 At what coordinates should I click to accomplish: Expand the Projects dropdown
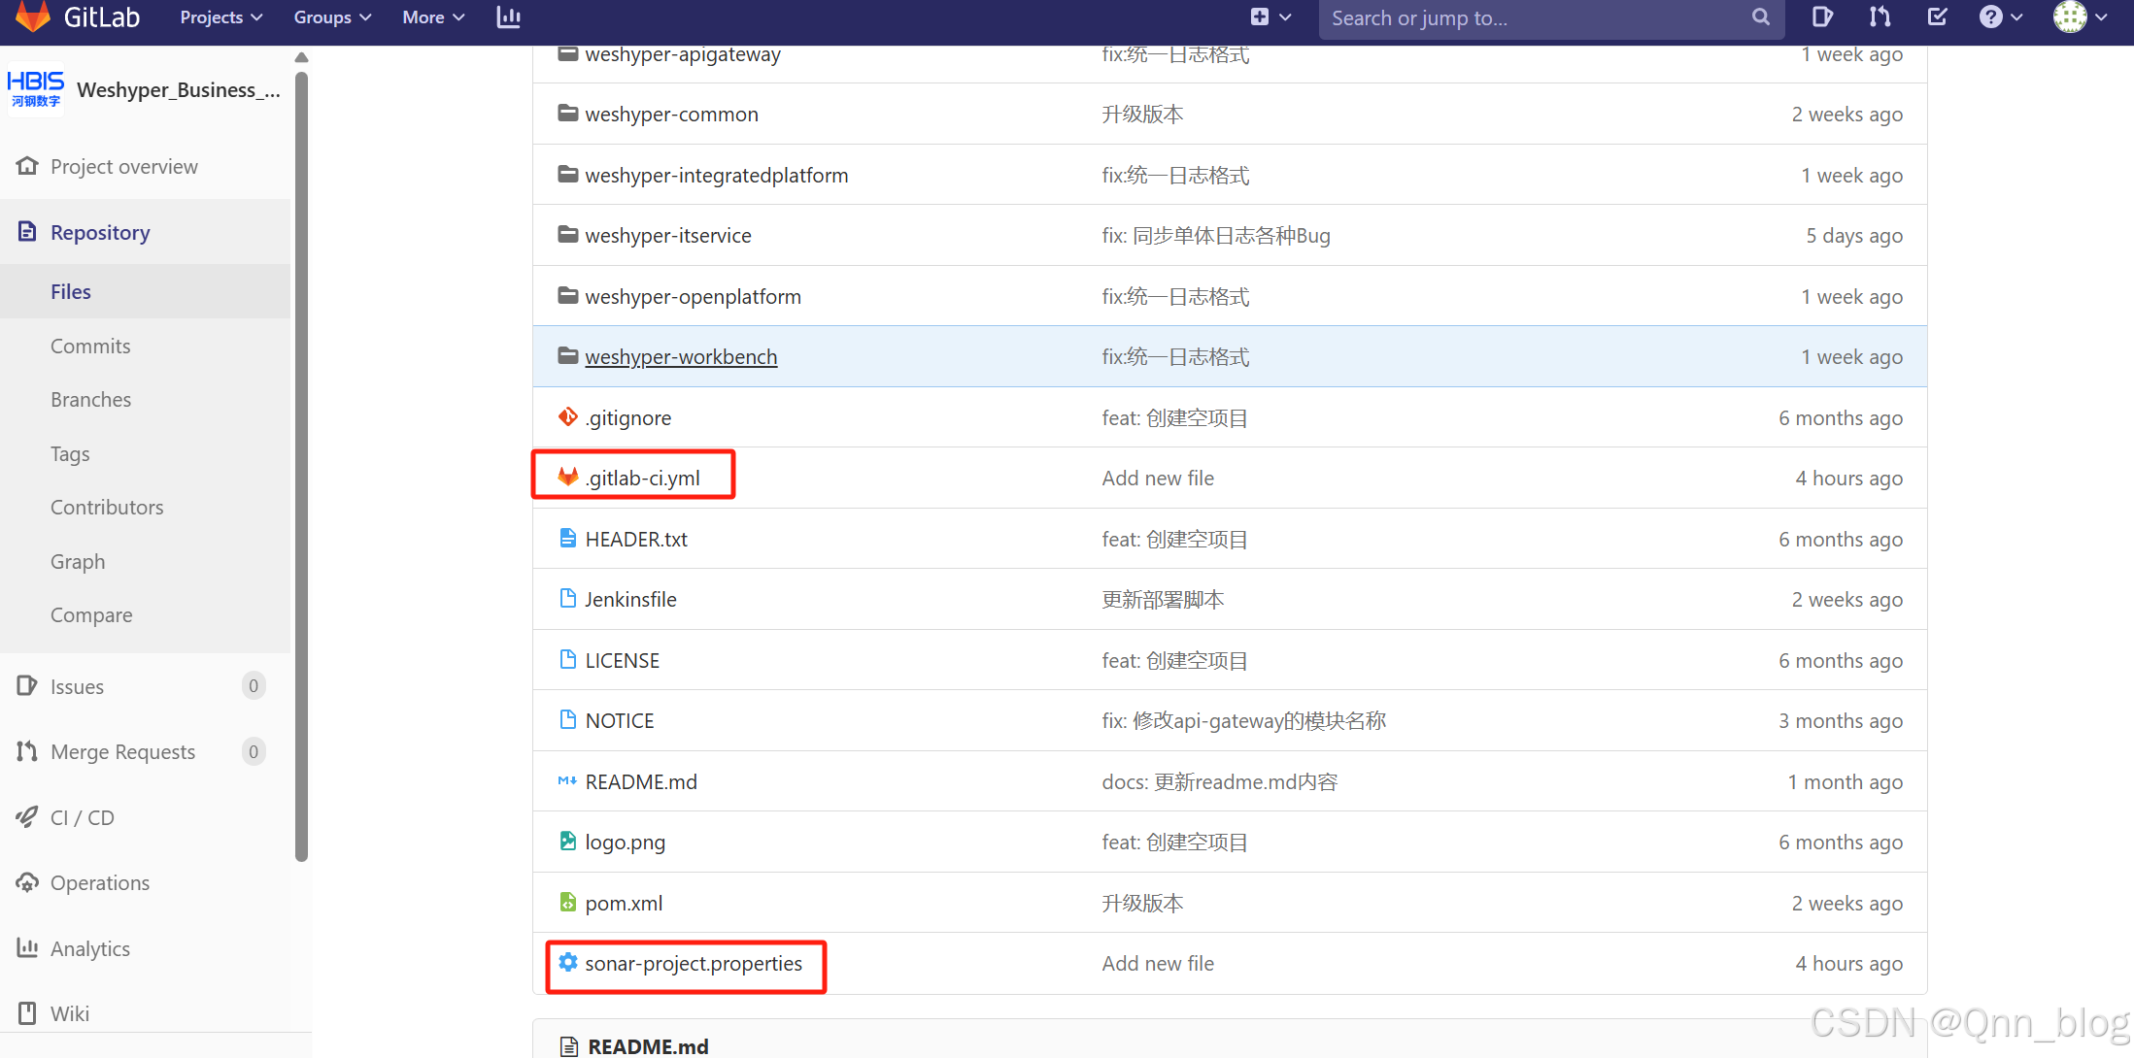pos(220,17)
